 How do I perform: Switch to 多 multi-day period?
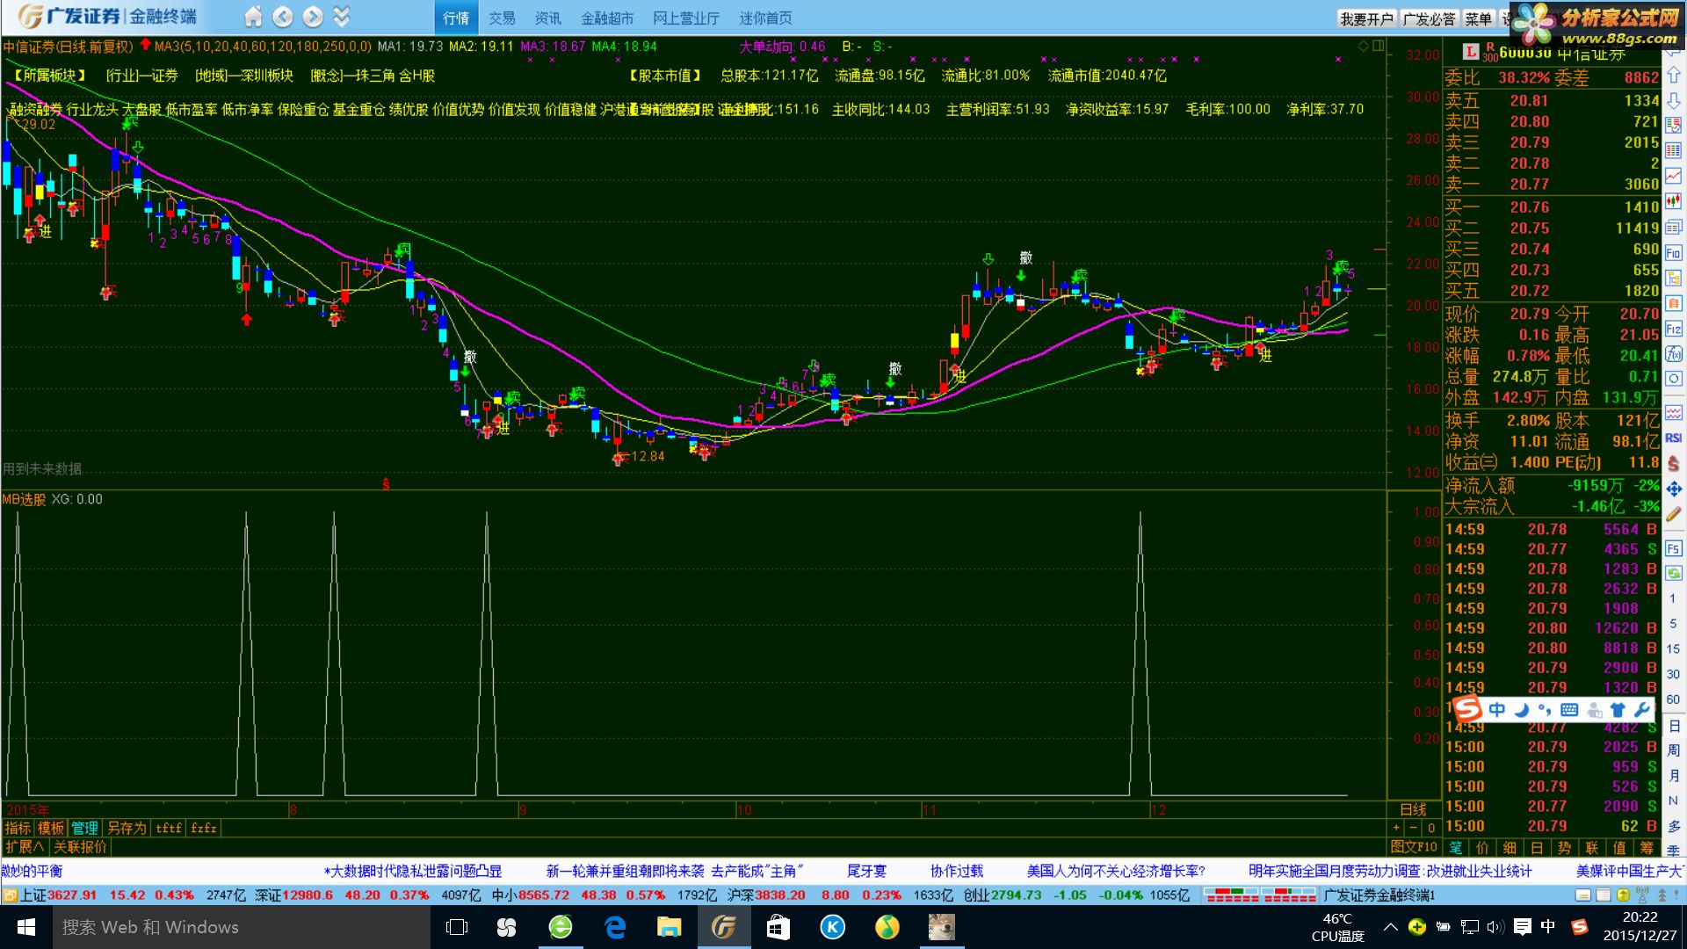point(1674,827)
